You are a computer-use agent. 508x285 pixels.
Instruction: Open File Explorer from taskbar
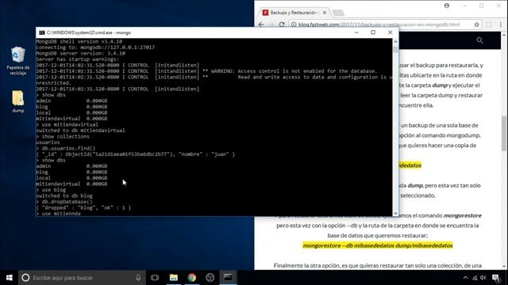[x=174, y=278]
